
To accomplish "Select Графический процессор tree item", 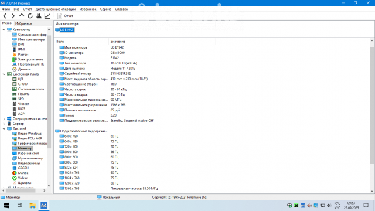I will (x=29, y=144).
